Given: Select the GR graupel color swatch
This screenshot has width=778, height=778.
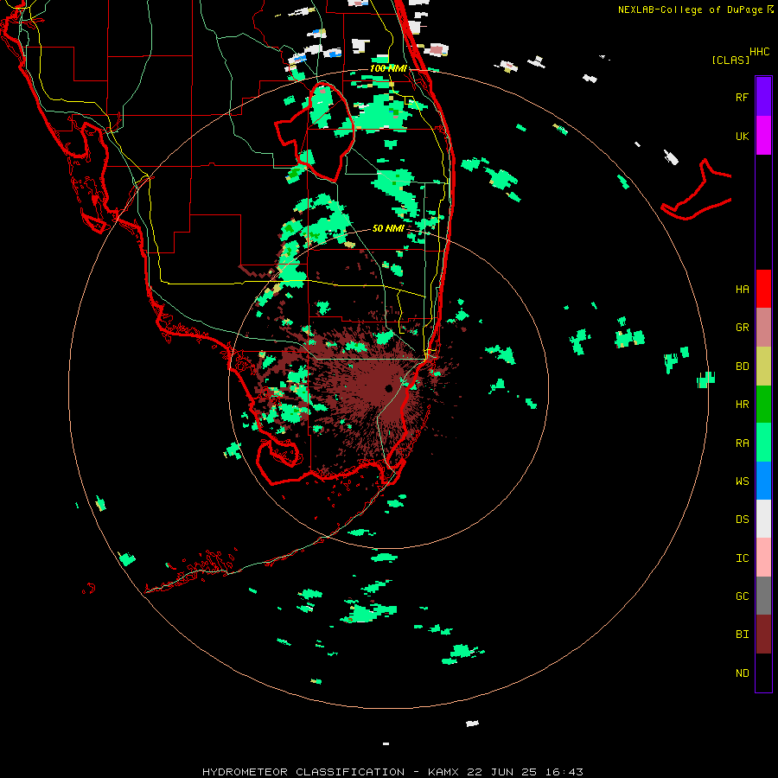Looking at the screenshot, I should 763,327.
